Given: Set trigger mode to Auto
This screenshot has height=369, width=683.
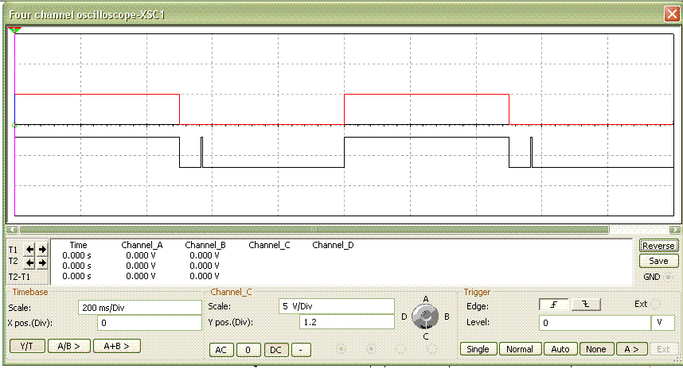Looking at the screenshot, I should [x=560, y=349].
